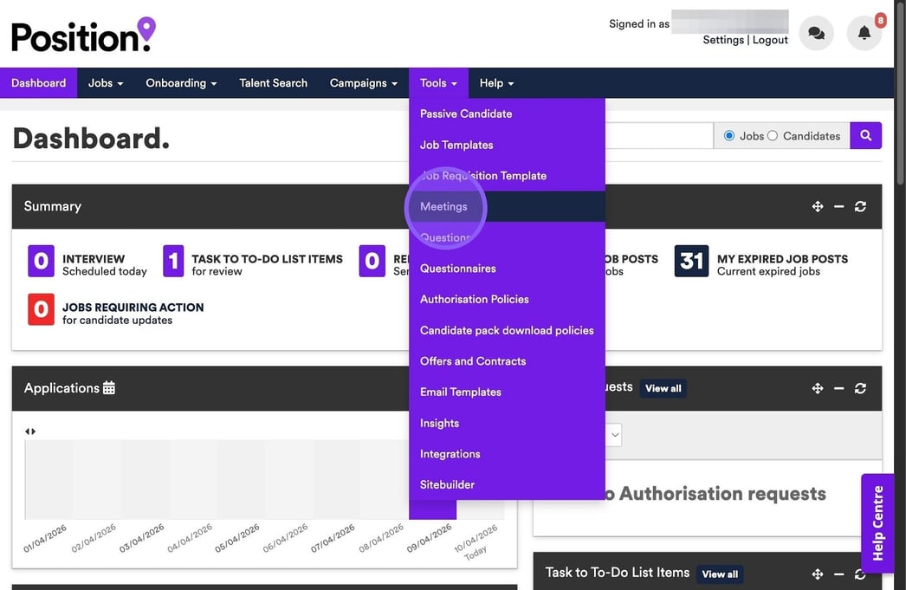The image size is (906, 590).
Task: Select the Jobs radio button
Action: point(729,136)
